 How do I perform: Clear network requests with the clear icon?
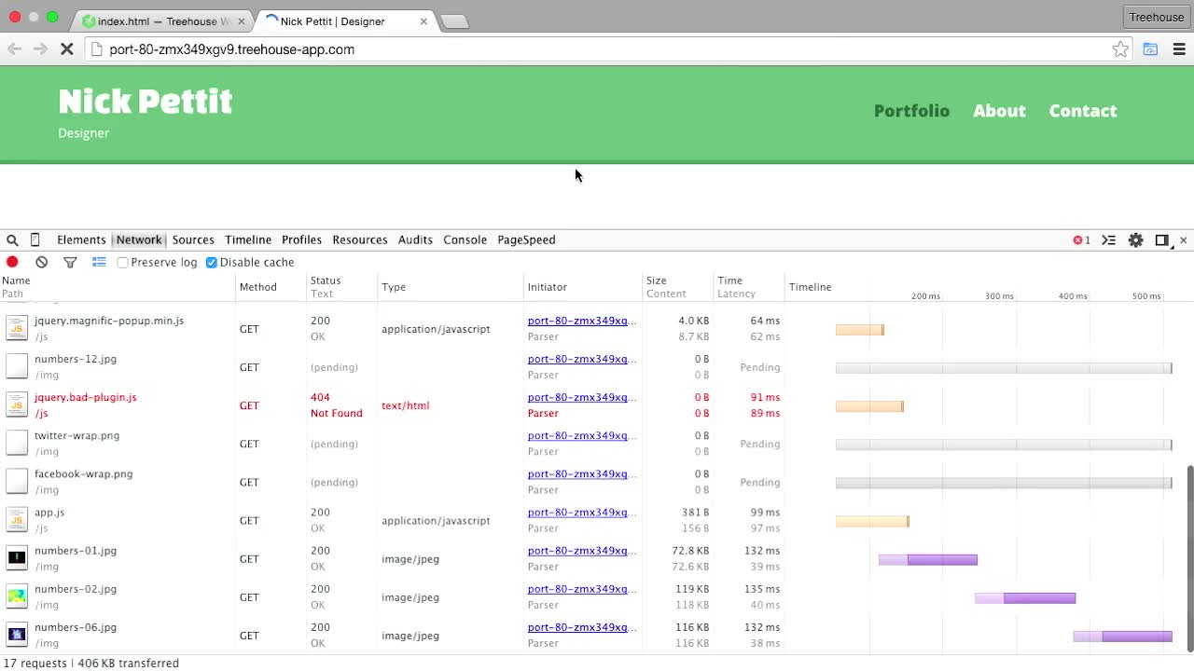pyautogui.click(x=41, y=262)
